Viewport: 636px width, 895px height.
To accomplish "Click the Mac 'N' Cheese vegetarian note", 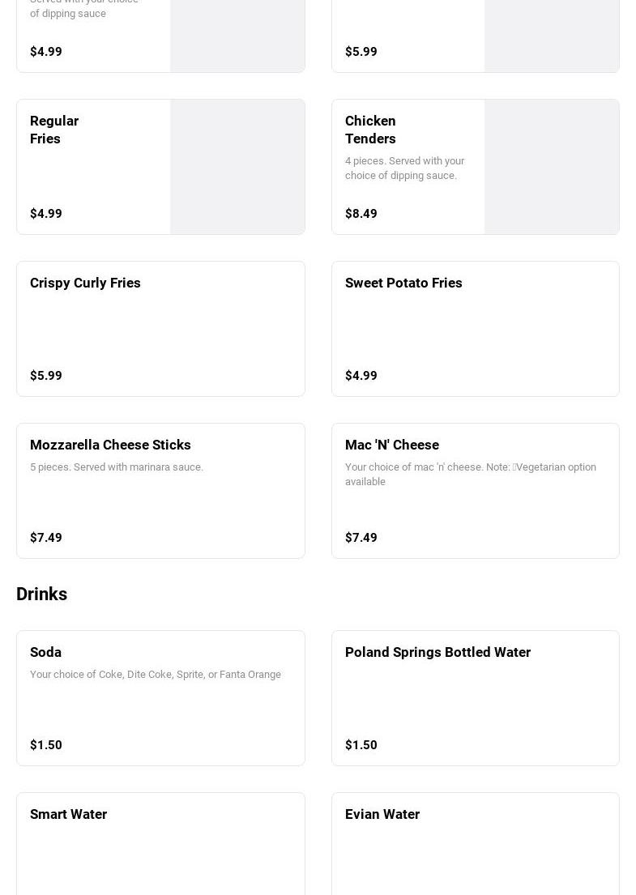I will [x=471, y=474].
